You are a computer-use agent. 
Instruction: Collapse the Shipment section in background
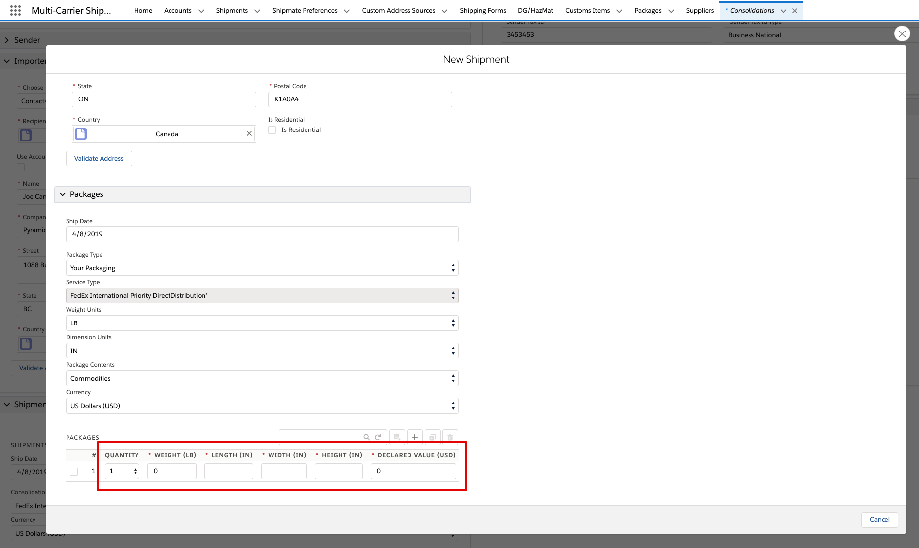7,405
